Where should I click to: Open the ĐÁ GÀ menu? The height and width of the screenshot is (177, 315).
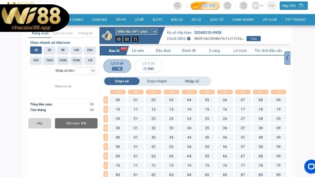coord(196,19)
